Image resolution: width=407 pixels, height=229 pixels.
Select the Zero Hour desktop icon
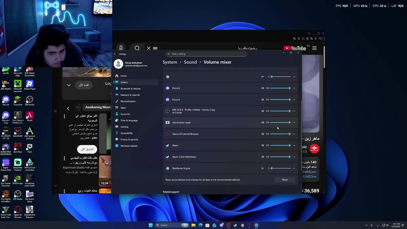(17, 148)
